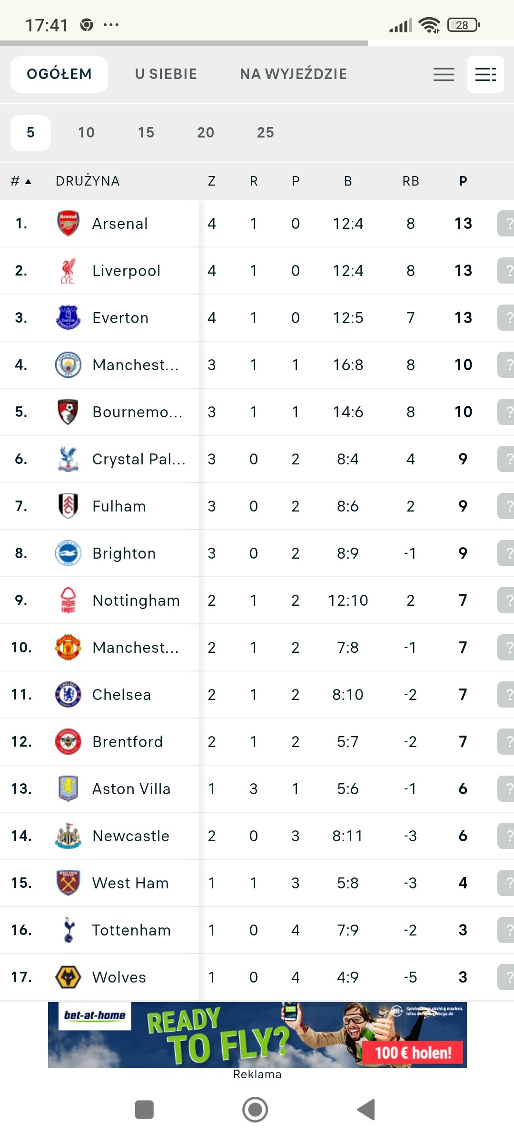Open the NA WYJEŹDZIE tab
This screenshot has width=514, height=1142.
click(x=293, y=74)
